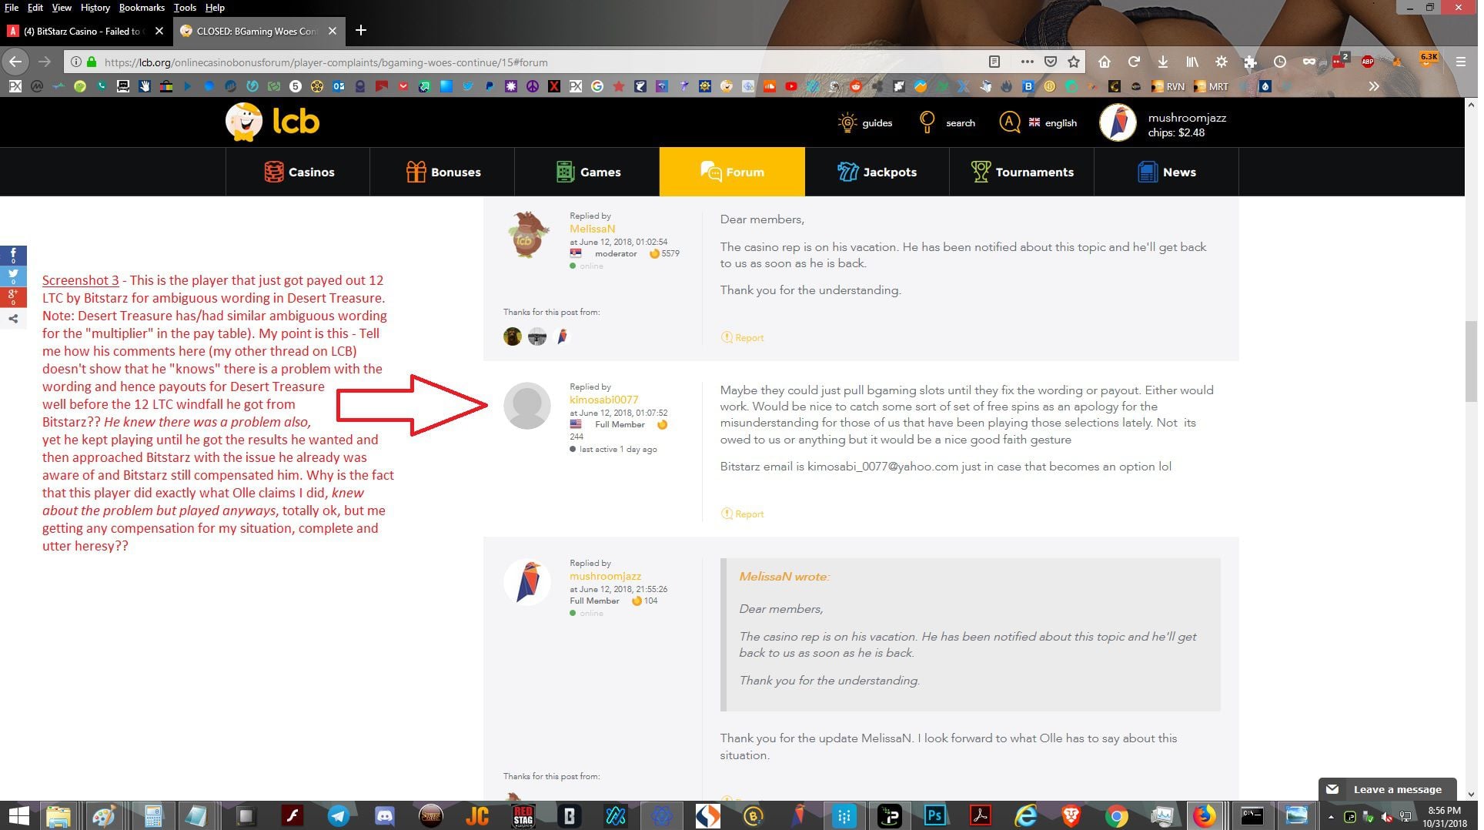
Task: Open a new browser tab
Action: pos(360,31)
